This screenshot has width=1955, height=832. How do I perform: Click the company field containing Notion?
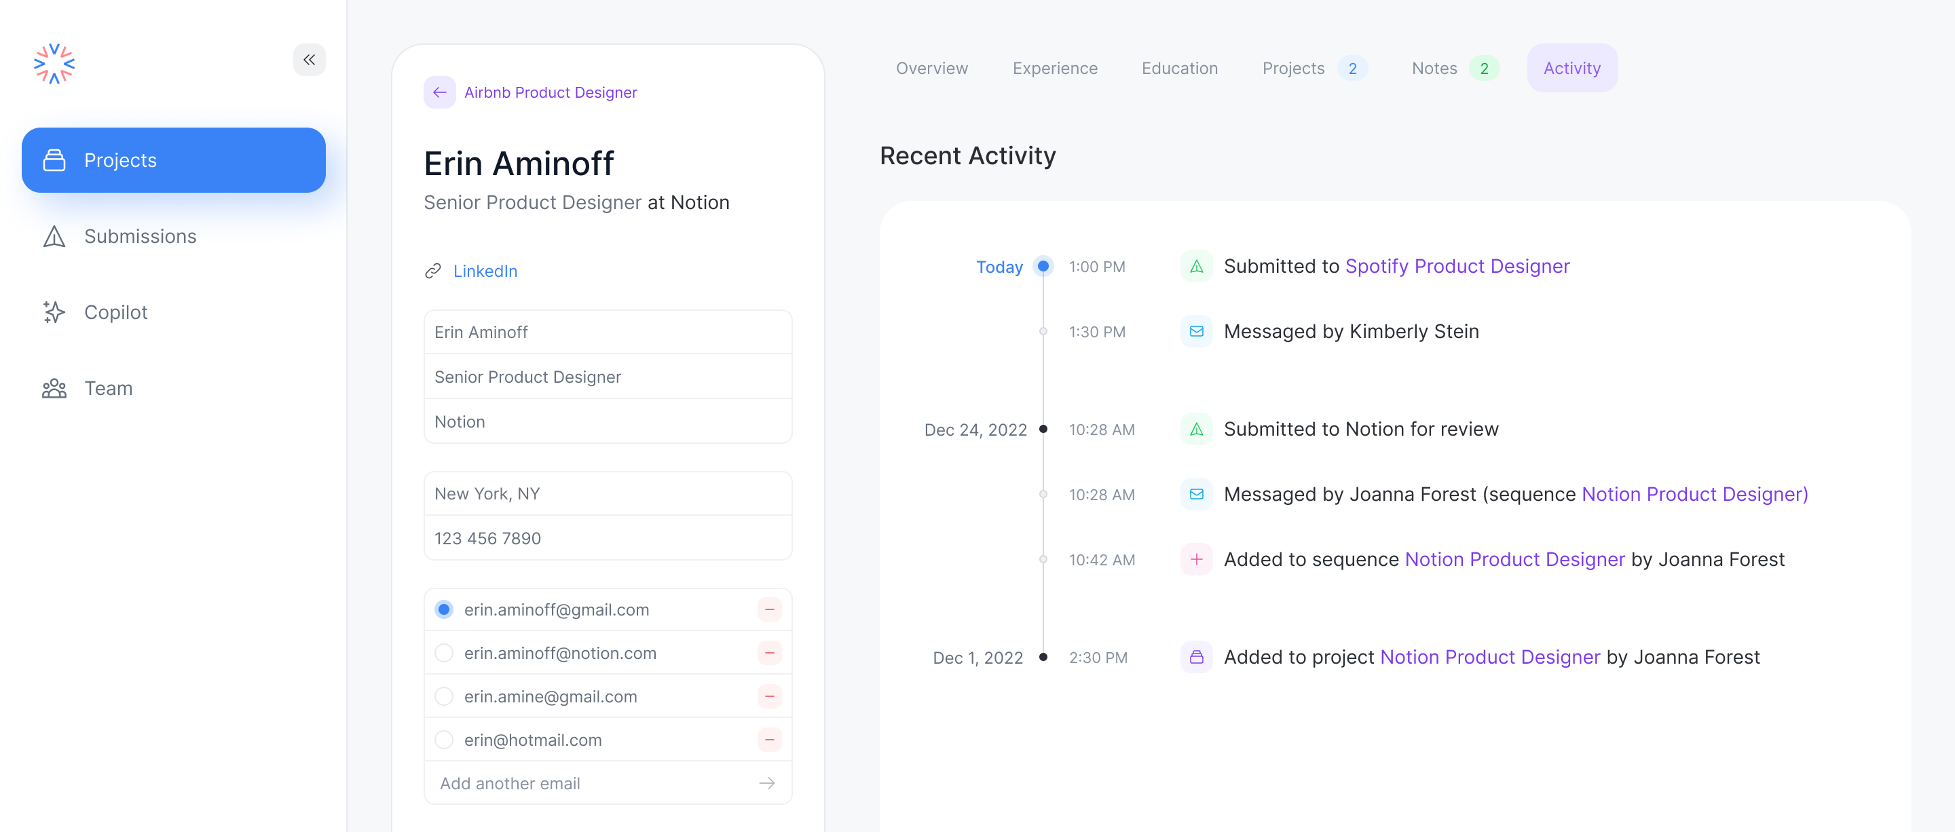click(608, 421)
